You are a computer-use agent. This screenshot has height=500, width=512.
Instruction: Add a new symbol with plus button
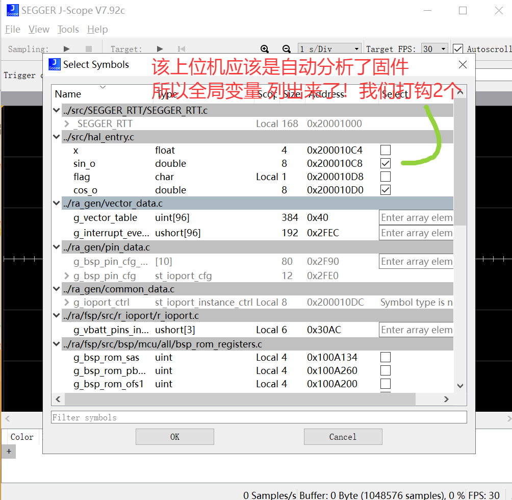(9, 452)
